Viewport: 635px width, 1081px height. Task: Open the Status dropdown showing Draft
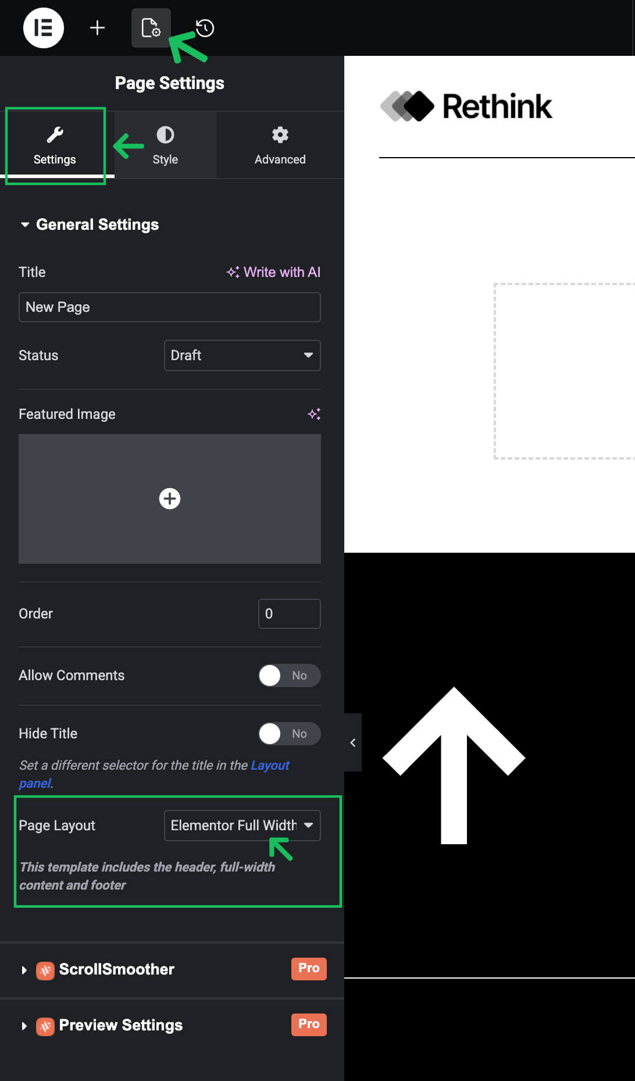coord(242,355)
